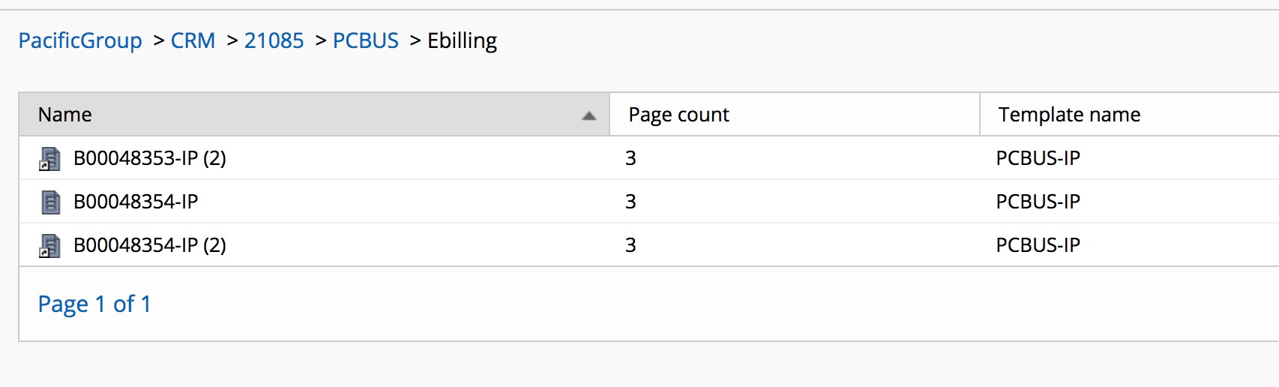
Task: Click the shortcut document icon beside B00048354-IP (2)
Action: point(50,245)
